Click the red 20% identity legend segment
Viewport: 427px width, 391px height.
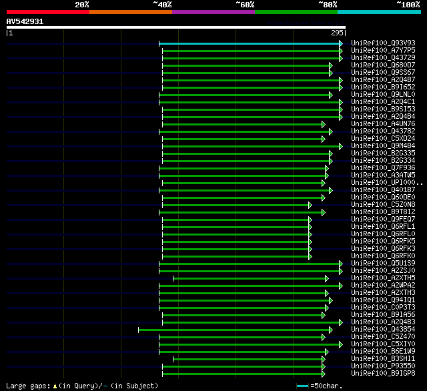click(48, 12)
